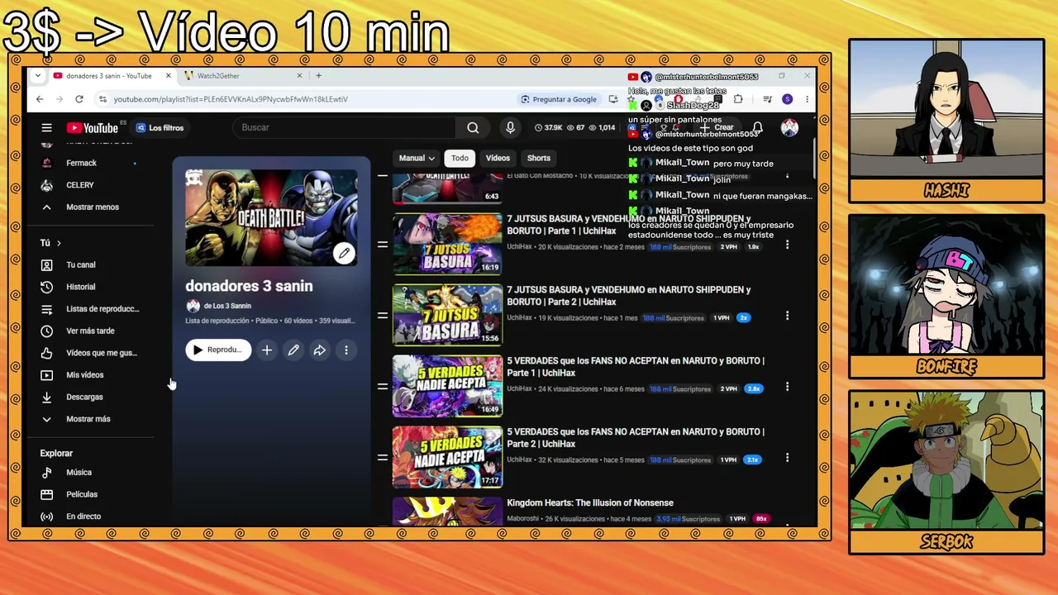Open 5 VERDADES Parte 1 video thumbnail

click(447, 386)
